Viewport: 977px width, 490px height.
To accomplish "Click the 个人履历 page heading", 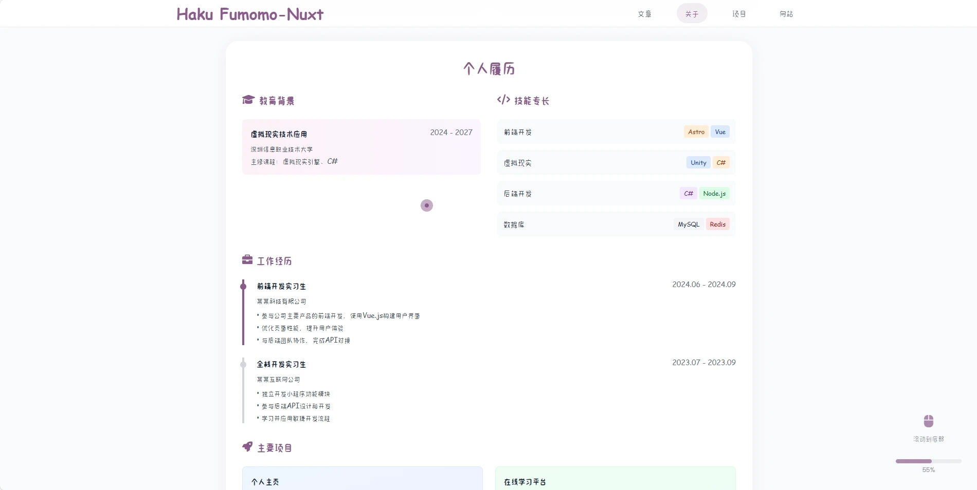I will point(489,68).
